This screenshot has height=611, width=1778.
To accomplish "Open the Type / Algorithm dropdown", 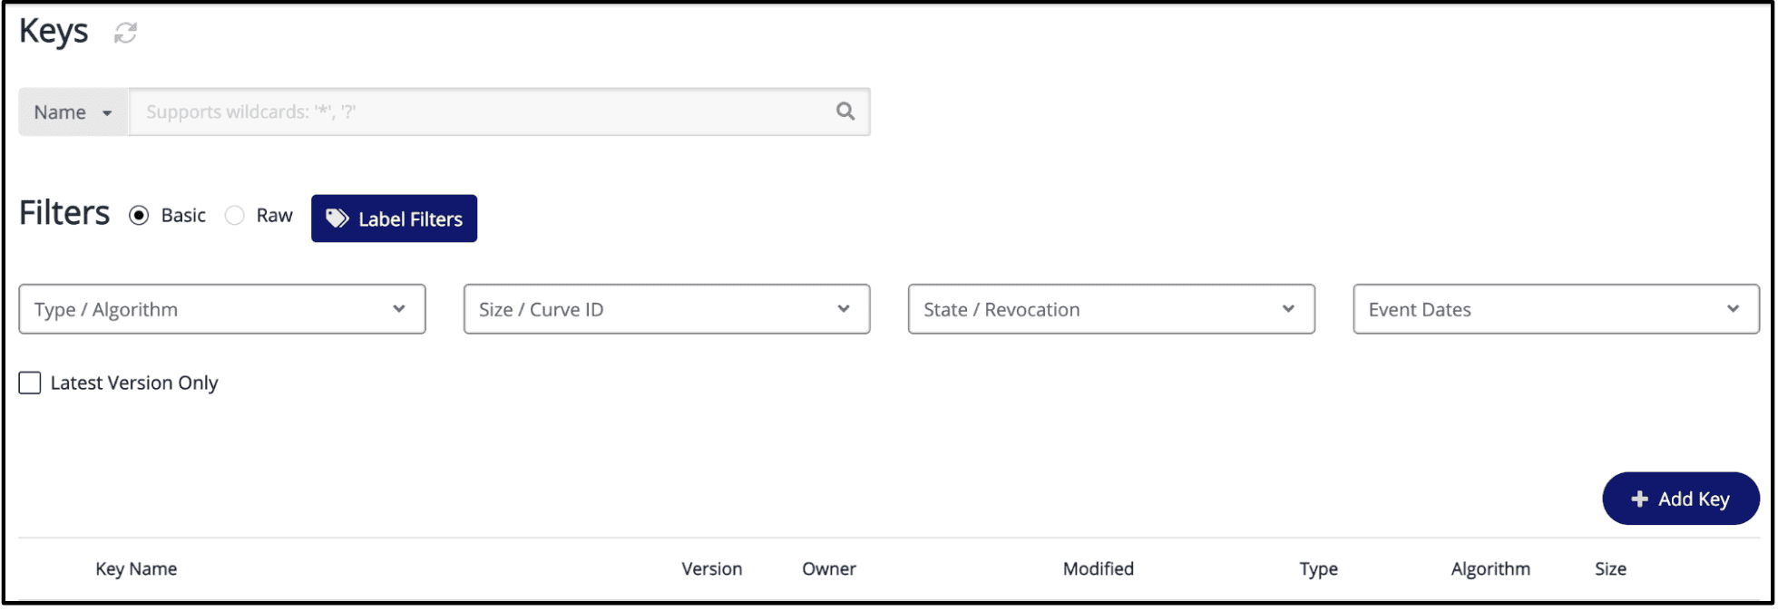I will point(222,309).
